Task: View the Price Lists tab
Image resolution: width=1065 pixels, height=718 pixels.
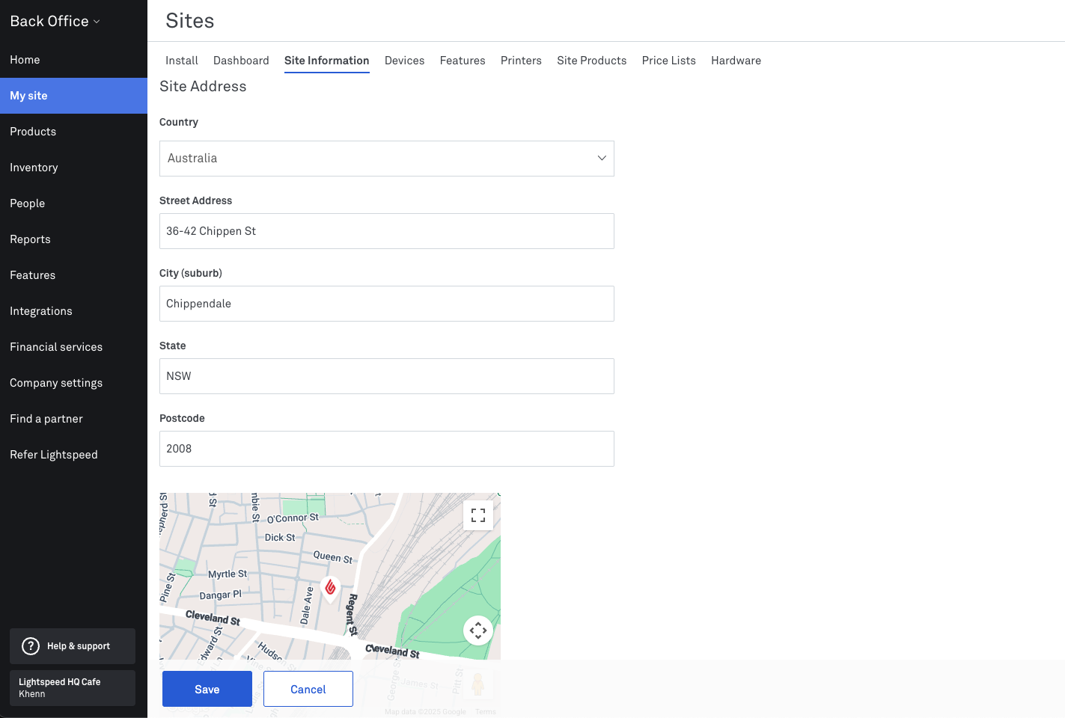Action: [669, 61]
